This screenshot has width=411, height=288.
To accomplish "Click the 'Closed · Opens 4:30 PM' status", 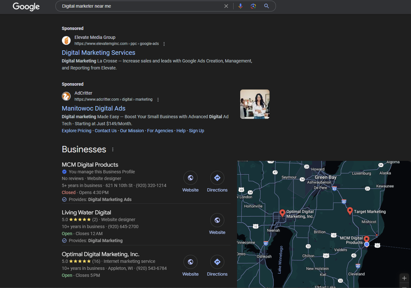I will pyautogui.click(x=85, y=192).
